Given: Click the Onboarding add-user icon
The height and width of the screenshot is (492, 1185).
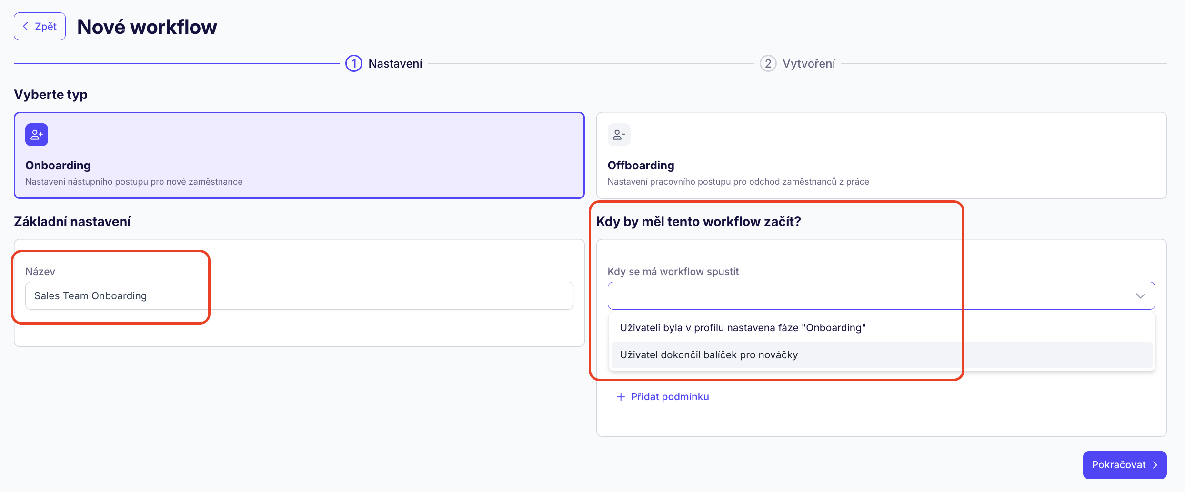Looking at the screenshot, I should (x=37, y=135).
